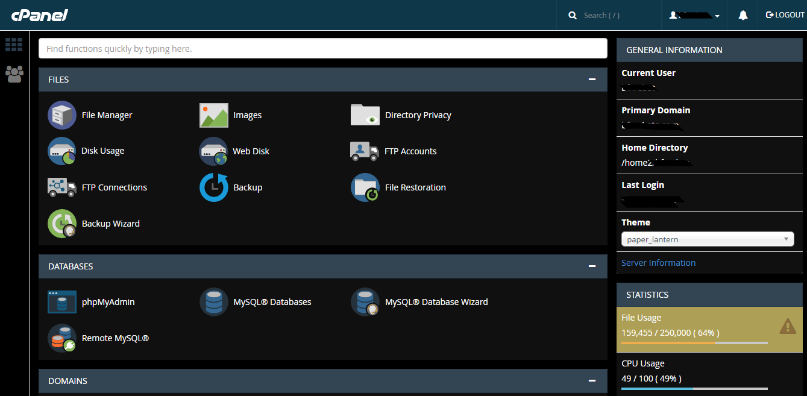Click the phpMyAdmin label
This screenshot has height=396, width=807.
(x=108, y=302)
